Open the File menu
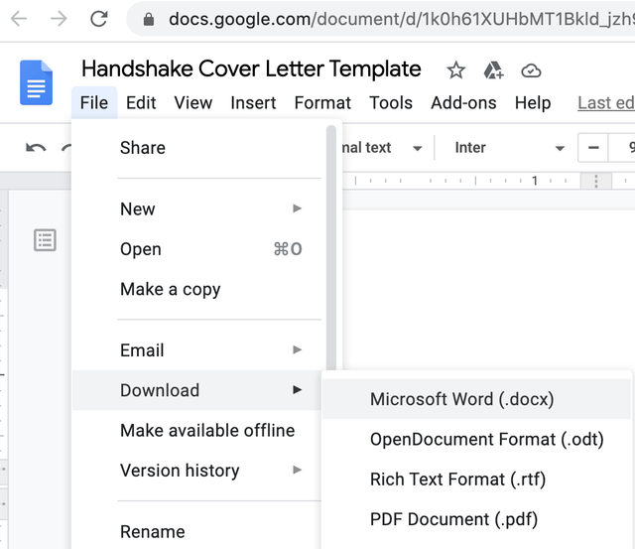The width and height of the screenshot is (635, 549). click(94, 103)
